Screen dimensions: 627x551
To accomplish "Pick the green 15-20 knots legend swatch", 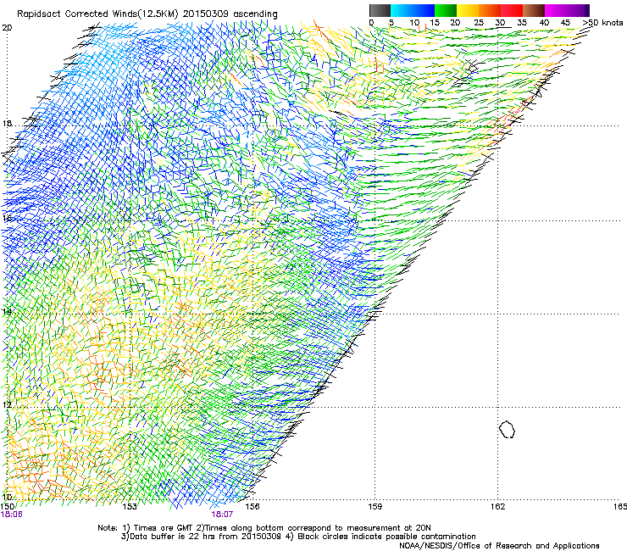I will click(446, 10).
